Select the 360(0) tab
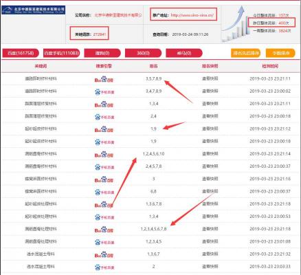The height and width of the screenshot is (275, 301). click(x=143, y=53)
